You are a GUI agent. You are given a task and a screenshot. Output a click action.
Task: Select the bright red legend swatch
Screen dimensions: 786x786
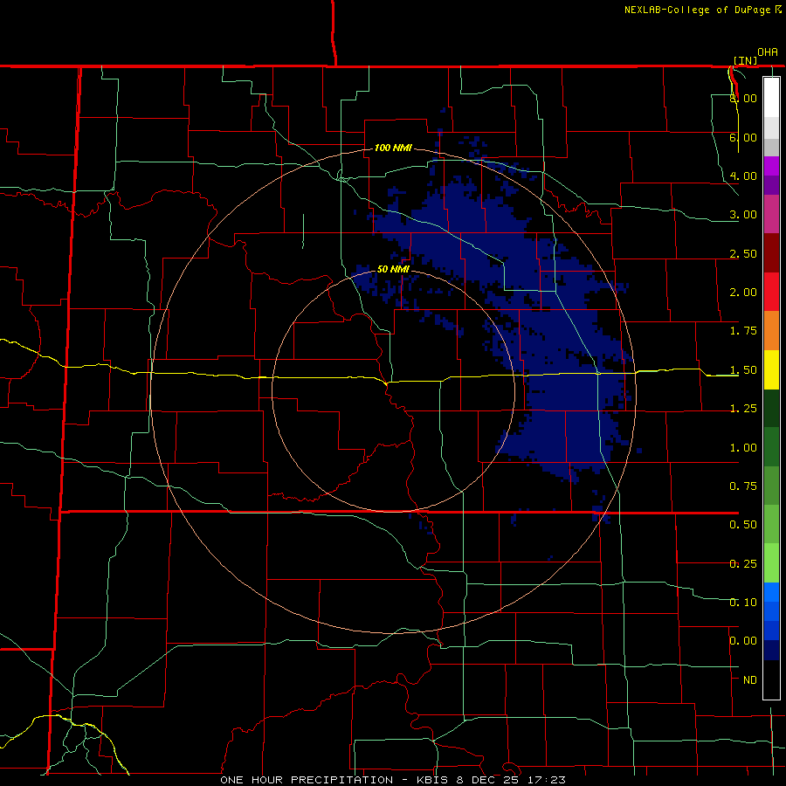tap(771, 292)
